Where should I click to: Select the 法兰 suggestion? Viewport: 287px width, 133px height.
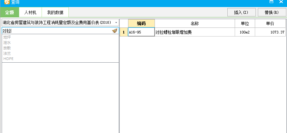tap(7, 53)
